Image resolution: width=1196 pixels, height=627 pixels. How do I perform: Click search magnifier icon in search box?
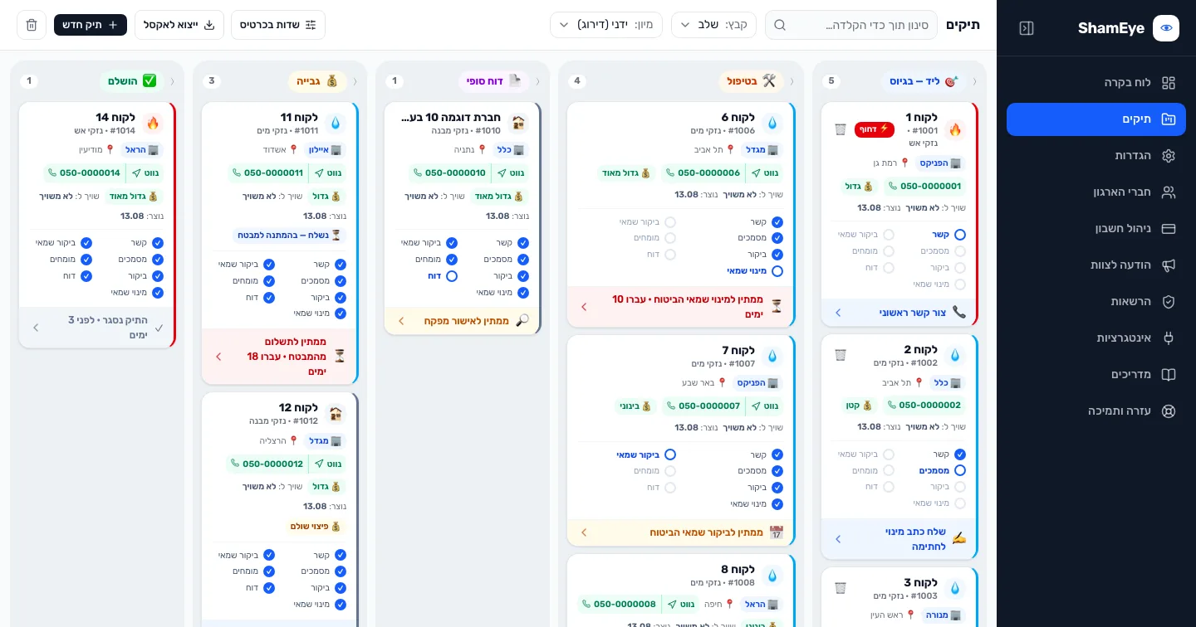point(780,25)
